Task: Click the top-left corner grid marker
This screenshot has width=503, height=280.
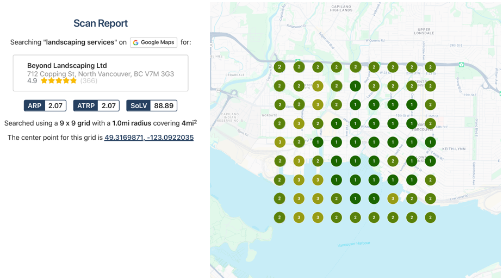Action: click(280, 67)
